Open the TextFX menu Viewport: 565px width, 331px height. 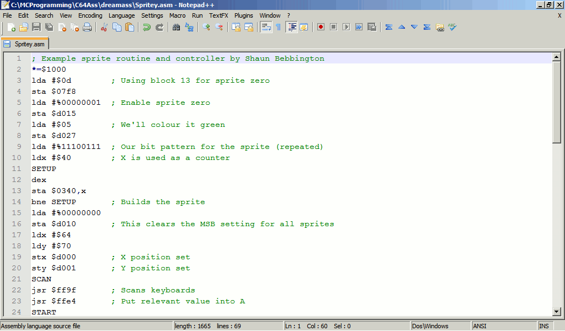point(218,15)
